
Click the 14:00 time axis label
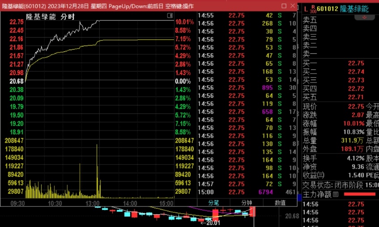point(130,203)
